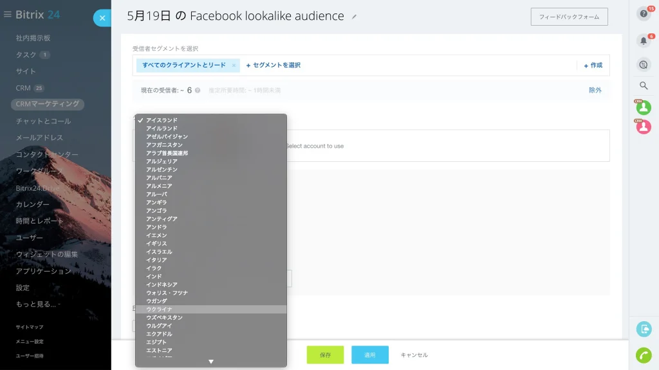Click the help icon beside recipient count
This screenshot has width=659, height=370.
(x=198, y=90)
